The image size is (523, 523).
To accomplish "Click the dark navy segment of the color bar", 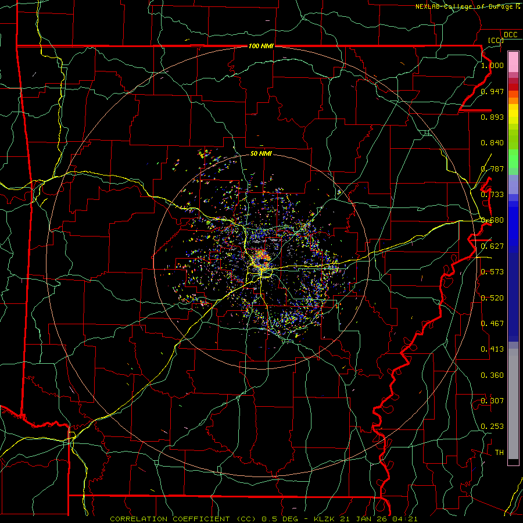I will pyautogui.click(x=513, y=297).
